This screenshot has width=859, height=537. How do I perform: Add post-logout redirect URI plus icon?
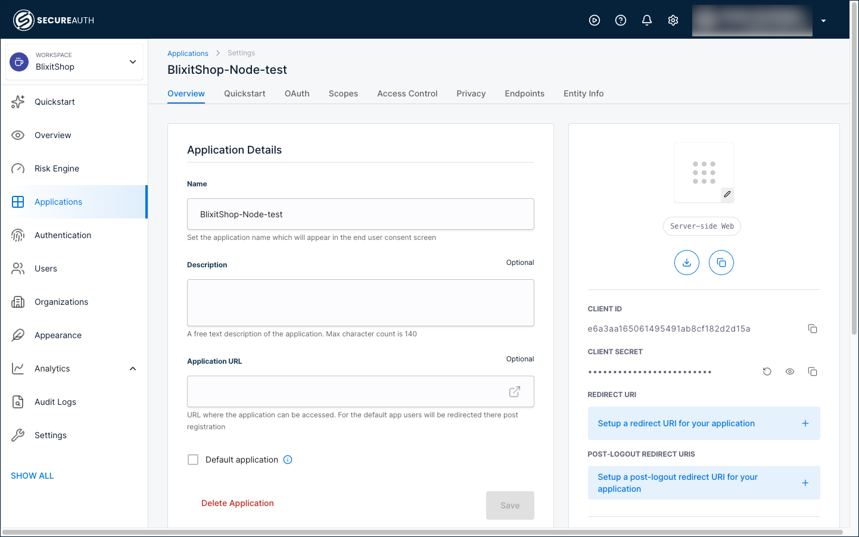805,483
